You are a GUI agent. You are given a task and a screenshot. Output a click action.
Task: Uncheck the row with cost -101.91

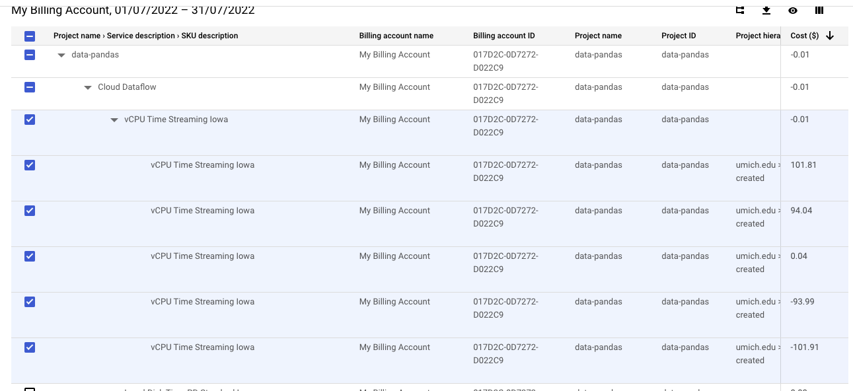tap(30, 347)
